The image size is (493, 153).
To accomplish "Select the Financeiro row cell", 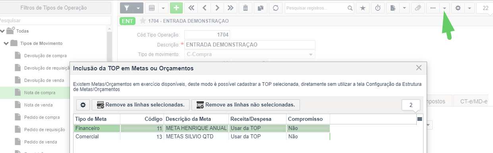I will [x=97, y=128].
